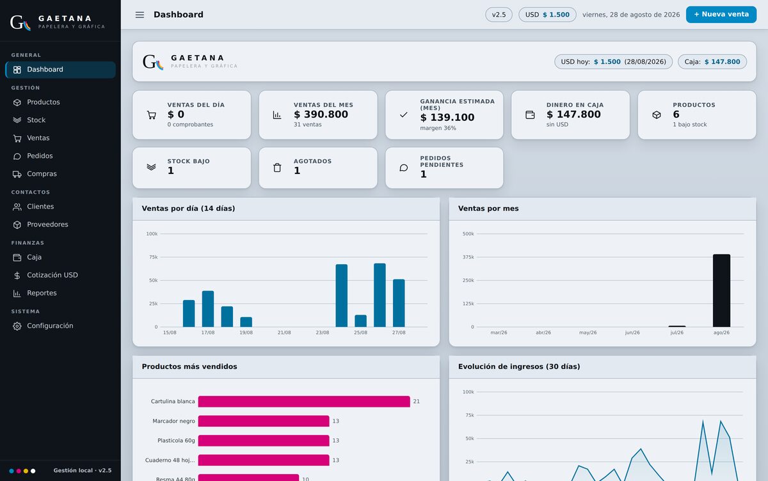Click the v2.5 version badge in the top bar

(x=499, y=15)
